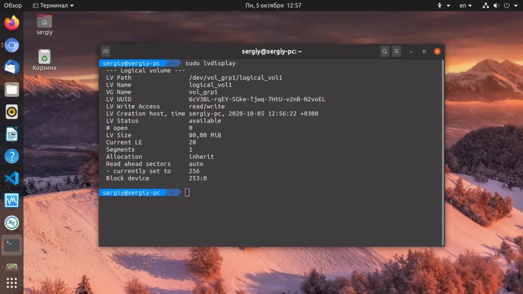Open the Remmina remote desktop dock icon
The height and width of the screenshot is (294, 523).
(12, 223)
